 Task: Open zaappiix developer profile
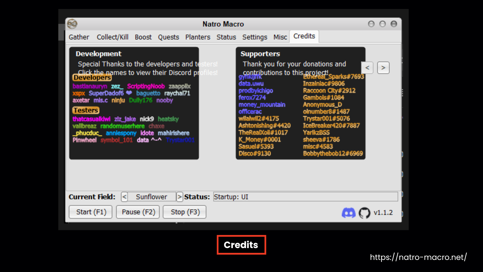tap(180, 86)
